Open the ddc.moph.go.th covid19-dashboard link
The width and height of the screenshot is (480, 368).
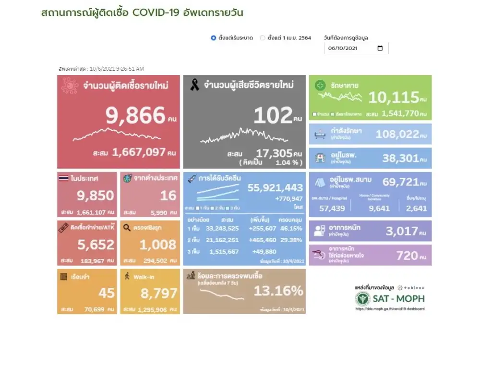[x=390, y=309]
